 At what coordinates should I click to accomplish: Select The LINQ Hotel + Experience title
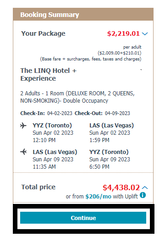(x=49, y=75)
